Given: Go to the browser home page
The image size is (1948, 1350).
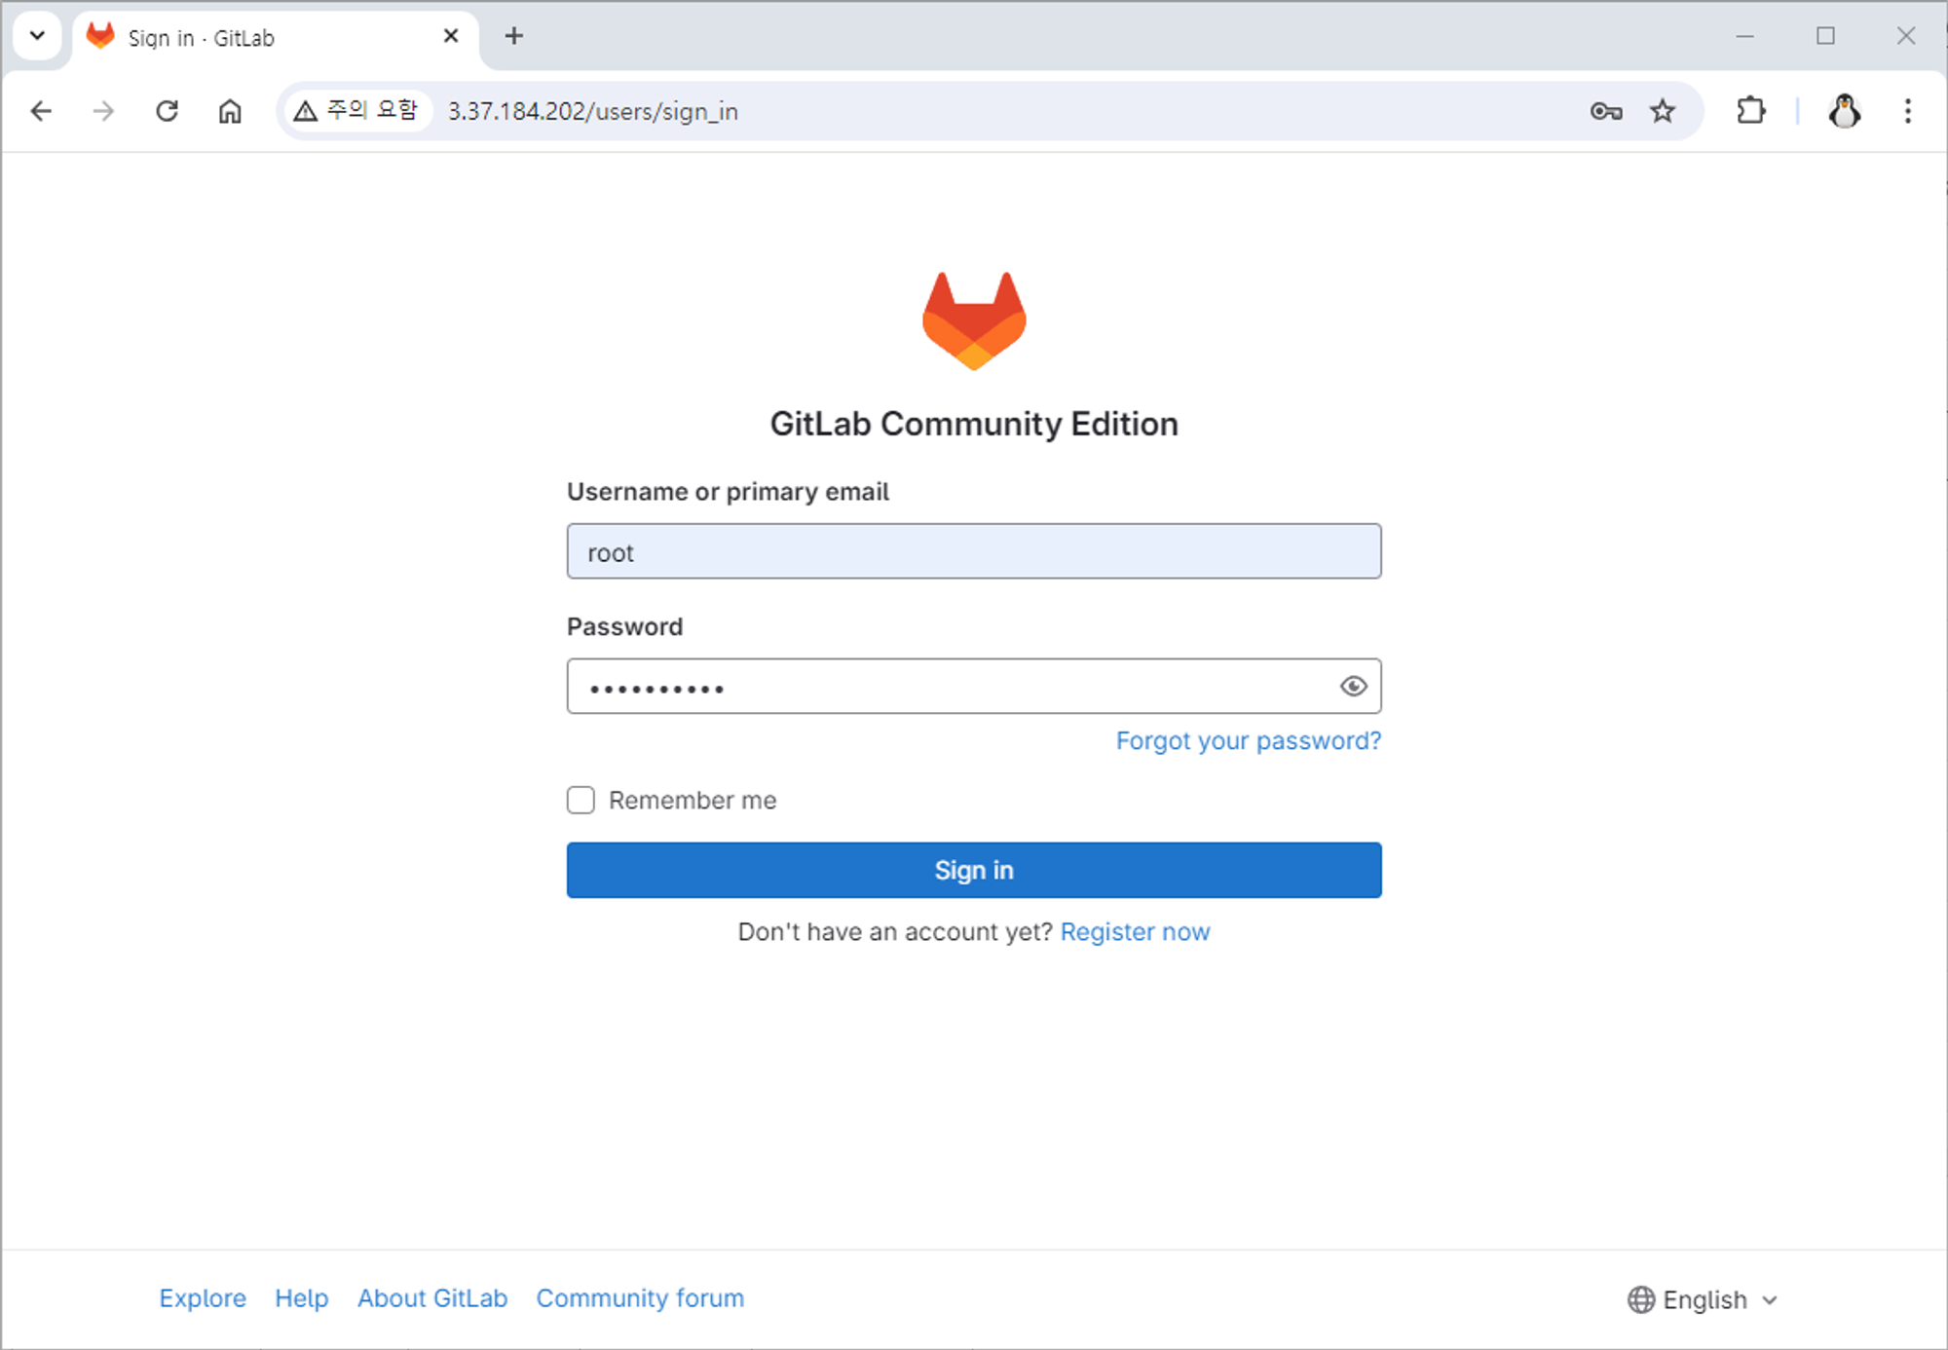Looking at the screenshot, I should coord(230,111).
